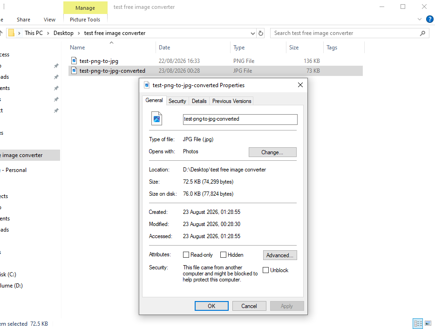435x329 pixels.
Task: Open the View ribbon tab
Action: pyautogui.click(x=49, y=20)
